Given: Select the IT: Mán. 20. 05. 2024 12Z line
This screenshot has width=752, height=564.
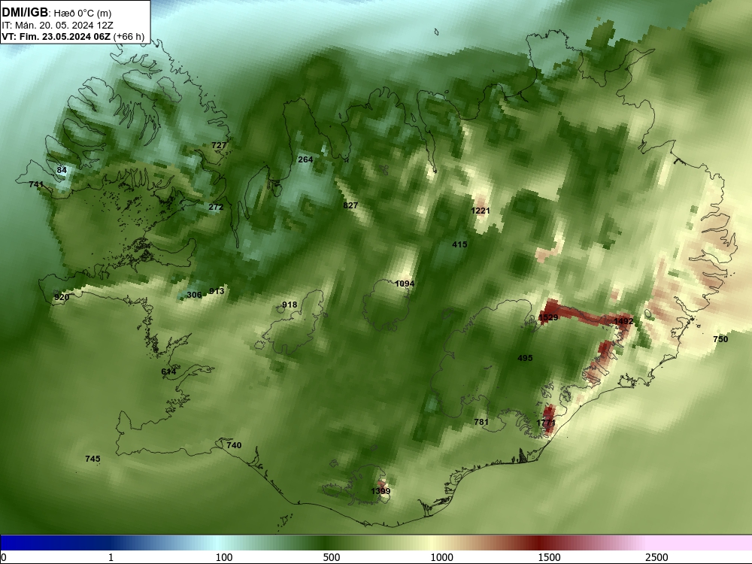Looking at the screenshot, I should click(58, 26).
